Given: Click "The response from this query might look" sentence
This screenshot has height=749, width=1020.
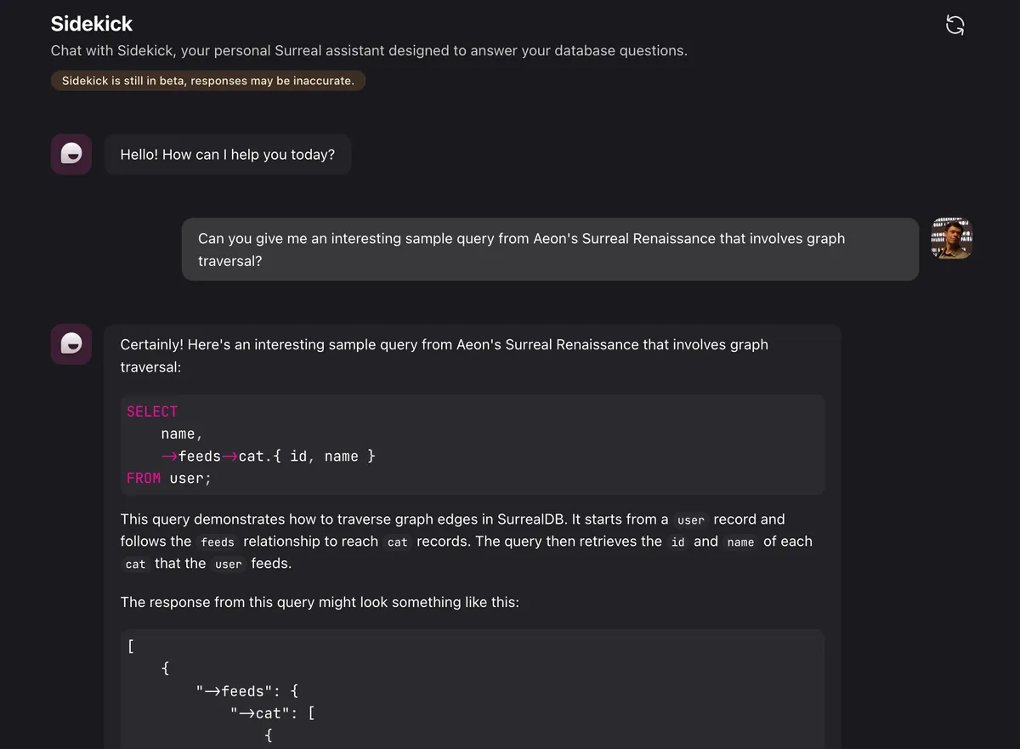Looking at the screenshot, I should click(x=320, y=602).
